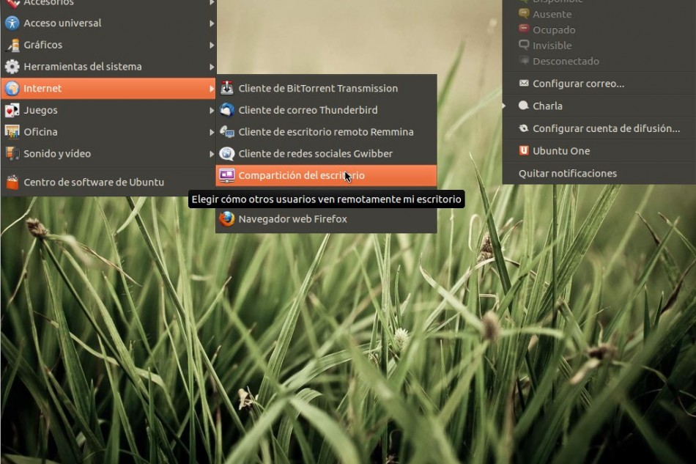Launch Cliente de correo Thunderbird
This screenshot has height=464, width=696.
pyautogui.click(x=326, y=110)
